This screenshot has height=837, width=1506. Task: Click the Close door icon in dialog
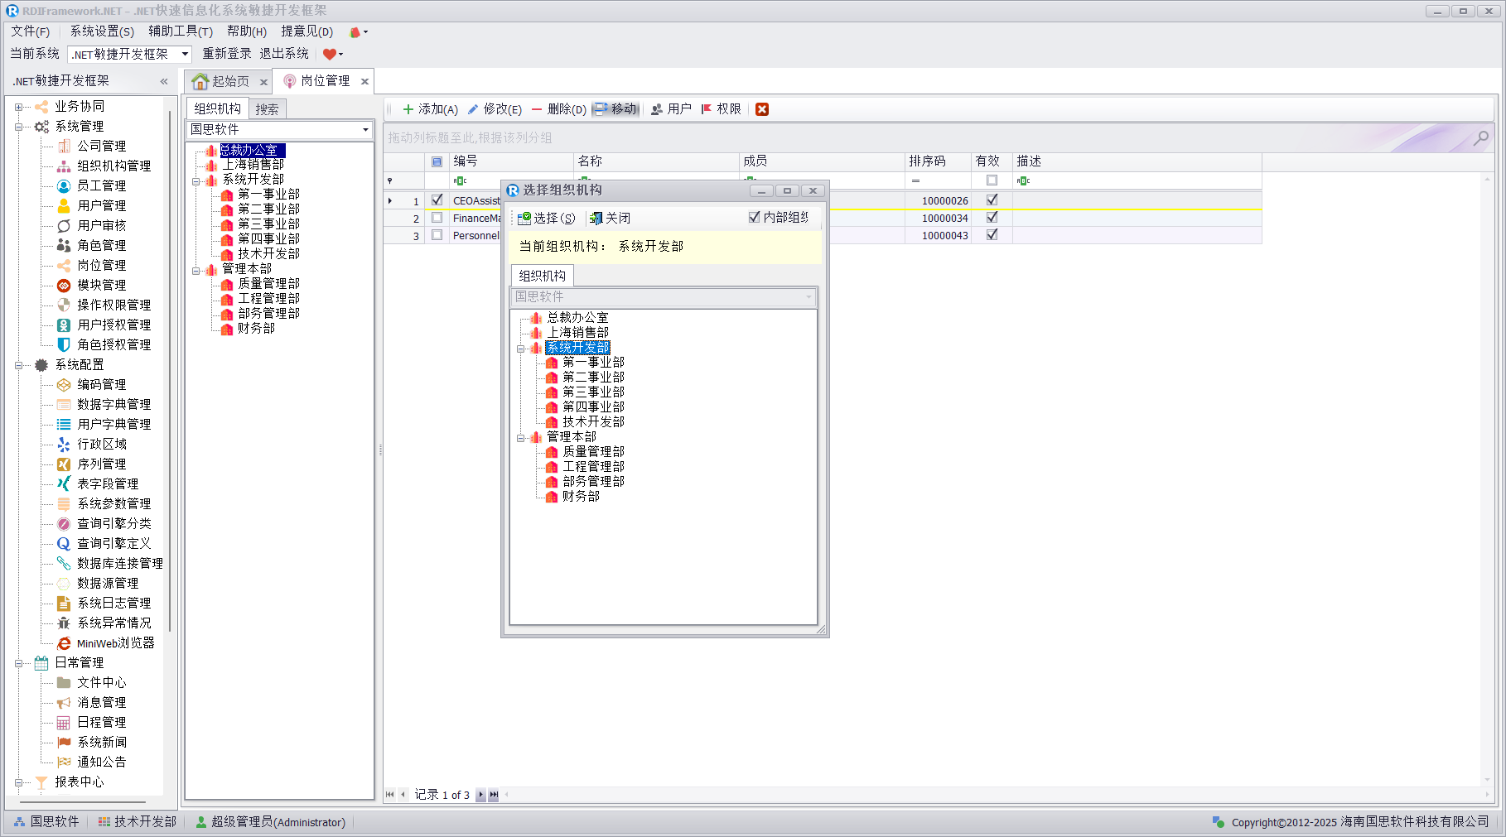point(596,219)
